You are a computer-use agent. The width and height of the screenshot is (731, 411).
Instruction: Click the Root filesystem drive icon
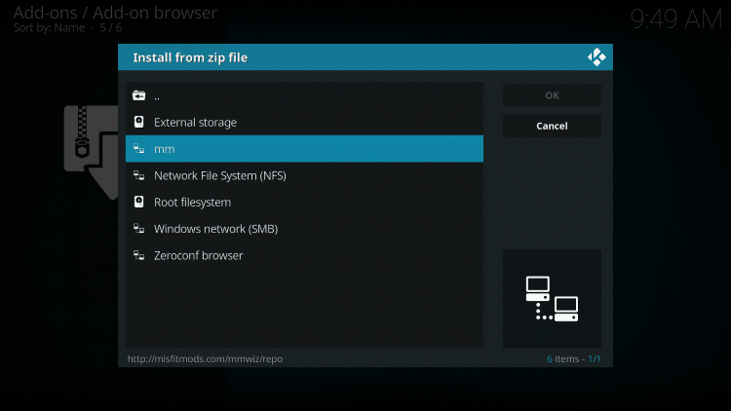click(x=139, y=203)
